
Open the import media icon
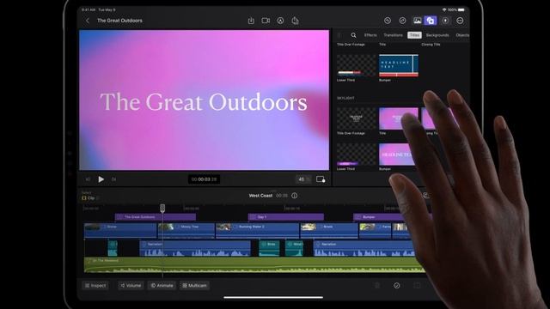click(251, 21)
